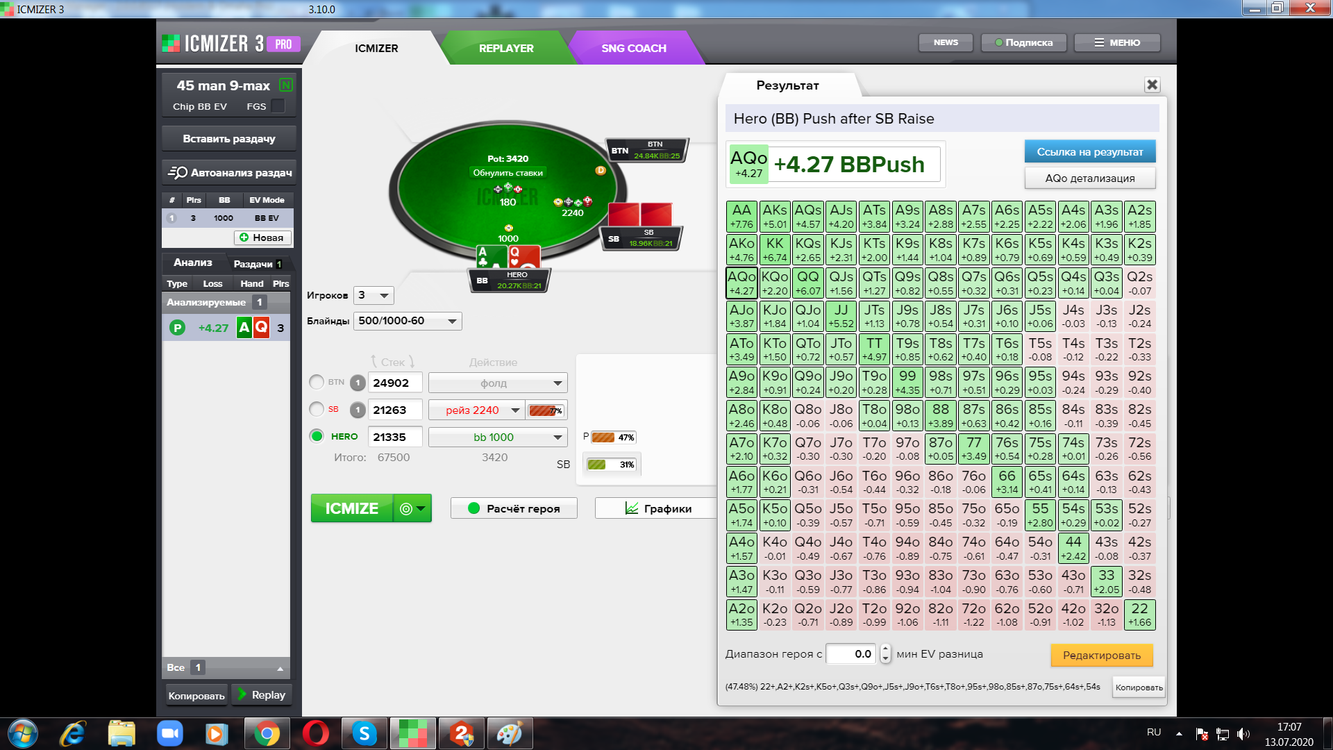Select the HERO radio button
The image size is (1333, 750).
pyautogui.click(x=317, y=436)
